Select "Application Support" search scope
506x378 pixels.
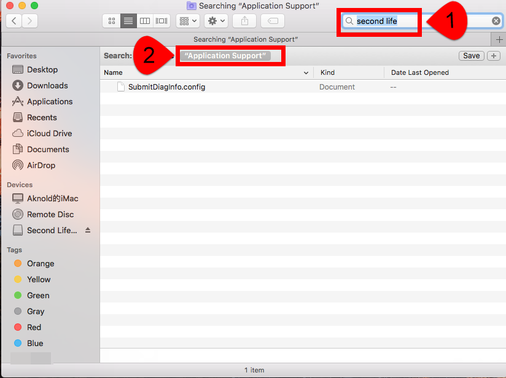(225, 56)
